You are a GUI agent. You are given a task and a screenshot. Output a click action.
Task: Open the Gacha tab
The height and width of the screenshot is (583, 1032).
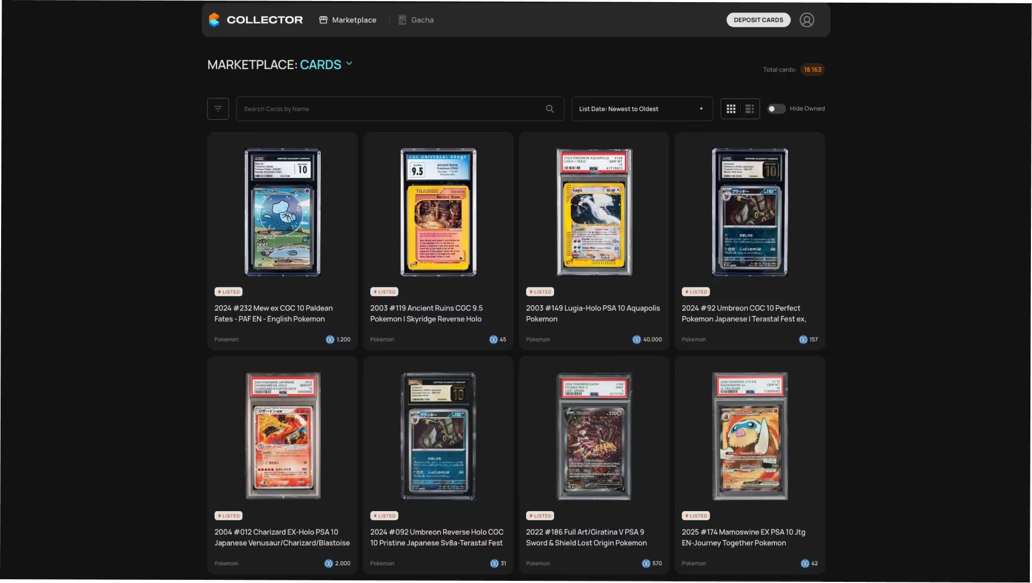(x=422, y=20)
